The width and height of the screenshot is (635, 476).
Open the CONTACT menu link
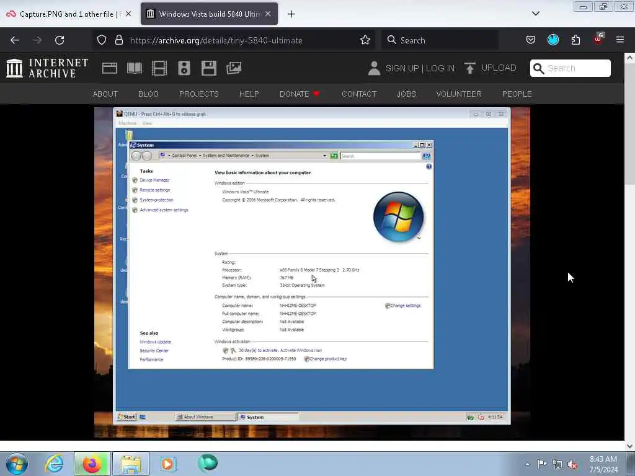click(x=359, y=94)
